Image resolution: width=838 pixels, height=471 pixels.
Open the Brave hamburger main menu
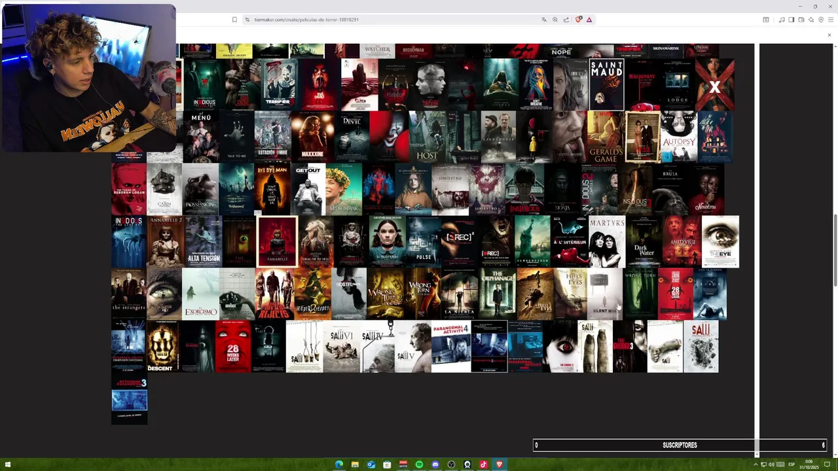831,20
